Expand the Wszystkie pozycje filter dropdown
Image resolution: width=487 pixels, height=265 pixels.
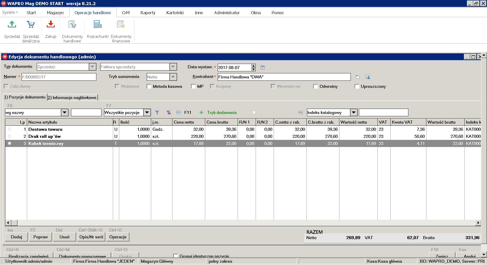(147, 112)
